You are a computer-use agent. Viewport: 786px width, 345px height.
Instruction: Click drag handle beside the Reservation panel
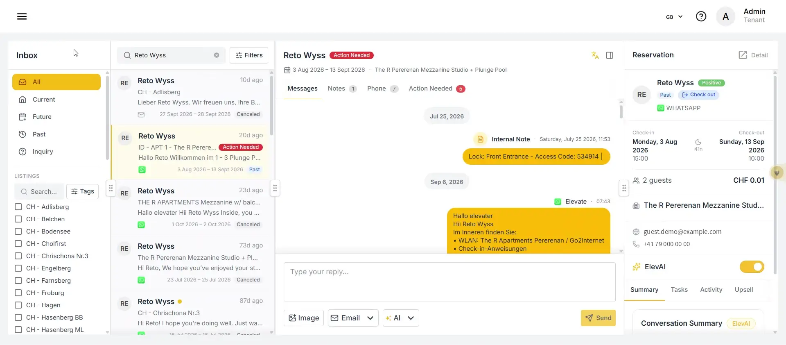(624, 188)
